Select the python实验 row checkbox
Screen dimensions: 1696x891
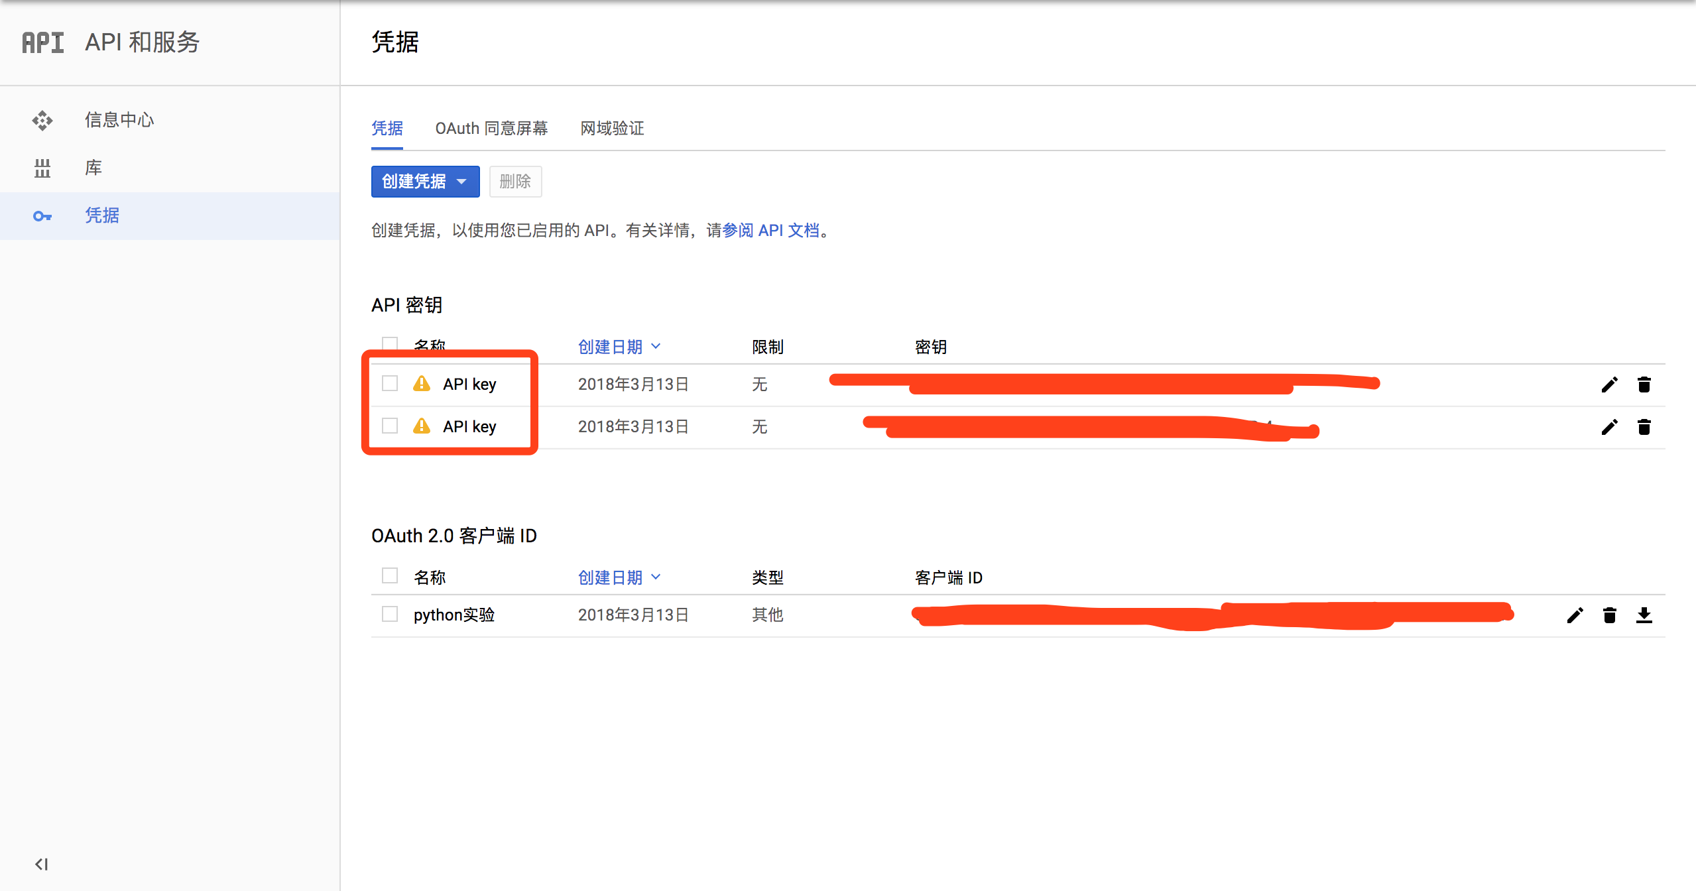390,614
